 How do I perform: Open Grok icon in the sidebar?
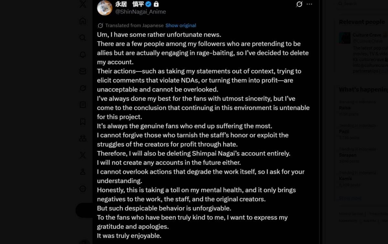click(x=83, y=88)
